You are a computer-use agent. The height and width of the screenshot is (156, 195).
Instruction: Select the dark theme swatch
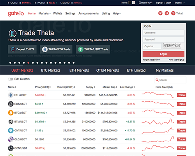coord(130,3)
